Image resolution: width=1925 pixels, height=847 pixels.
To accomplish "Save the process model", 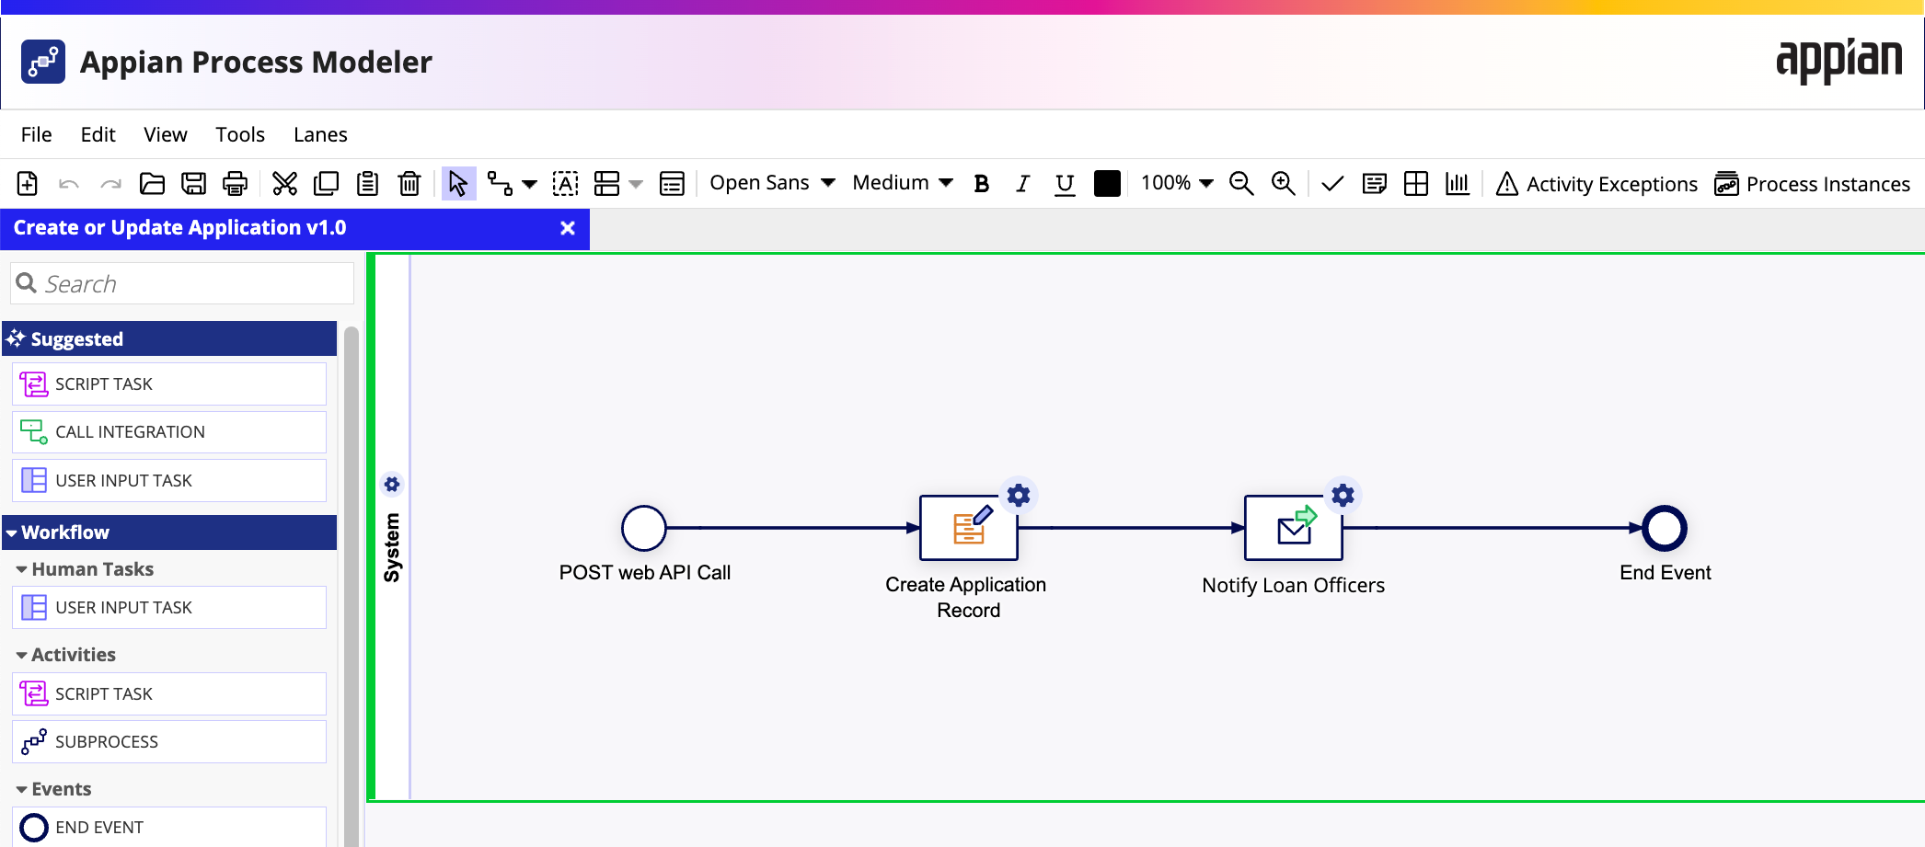I will [x=193, y=184].
